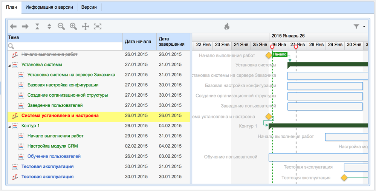
Task: Select Создание организационной структуры task
Action: (x=67, y=95)
